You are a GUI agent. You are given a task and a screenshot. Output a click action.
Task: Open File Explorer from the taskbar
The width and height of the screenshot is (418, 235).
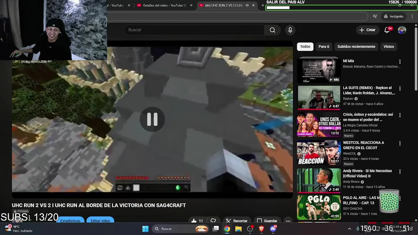[x=238, y=229]
